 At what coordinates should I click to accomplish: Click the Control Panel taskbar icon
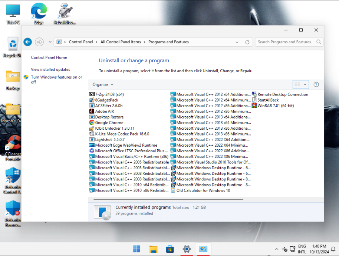point(203,249)
